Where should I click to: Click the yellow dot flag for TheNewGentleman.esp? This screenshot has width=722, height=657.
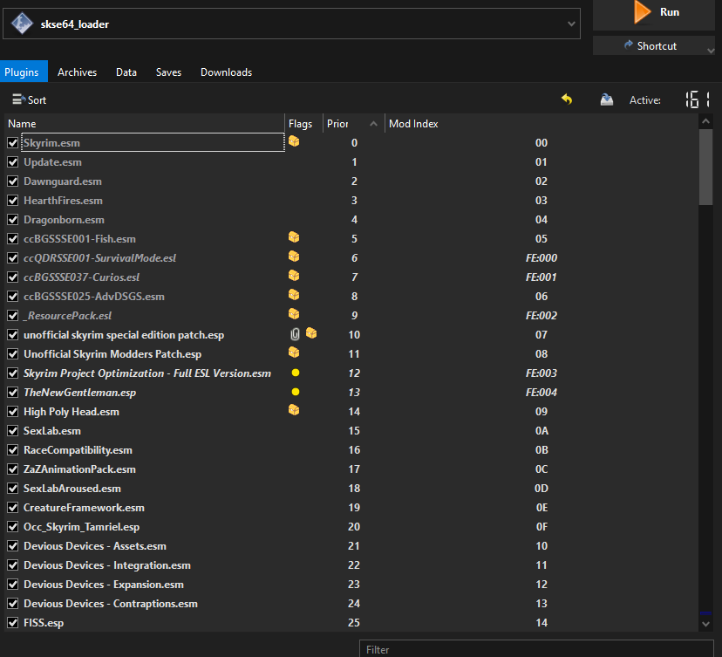[x=296, y=392]
